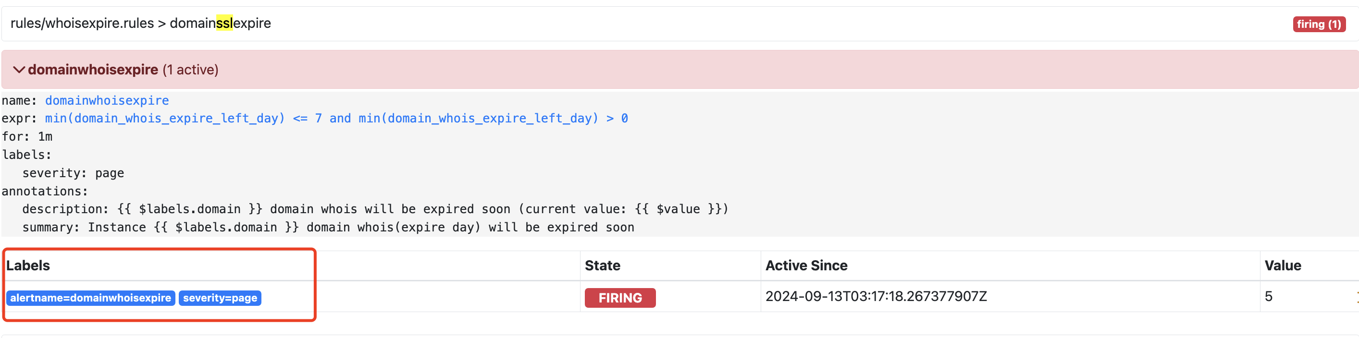Click the red FIRING state badge
The height and width of the screenshot is (338, 1359).
619,298
